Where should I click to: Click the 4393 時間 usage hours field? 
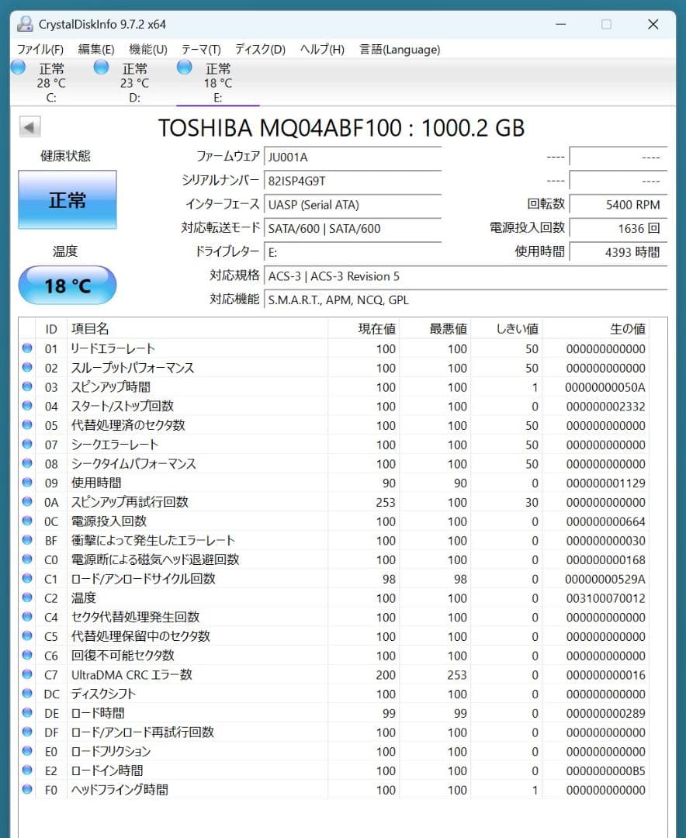click(618, 251)
